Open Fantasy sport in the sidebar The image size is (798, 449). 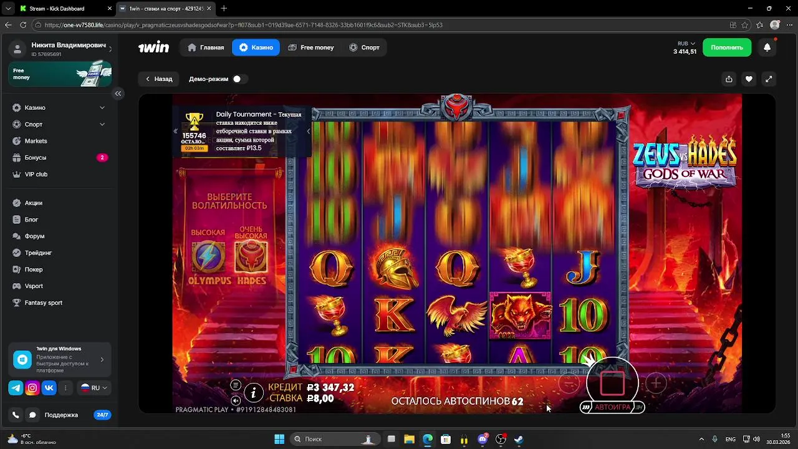pyautogui.click(x=59, y=302)
